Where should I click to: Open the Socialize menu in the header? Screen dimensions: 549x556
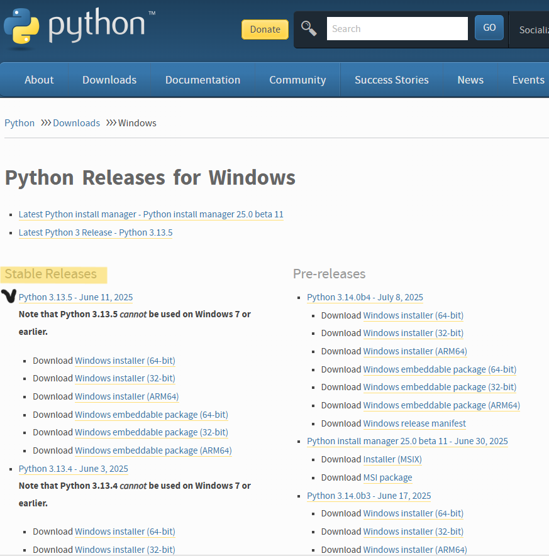click(x=534, y=30)
